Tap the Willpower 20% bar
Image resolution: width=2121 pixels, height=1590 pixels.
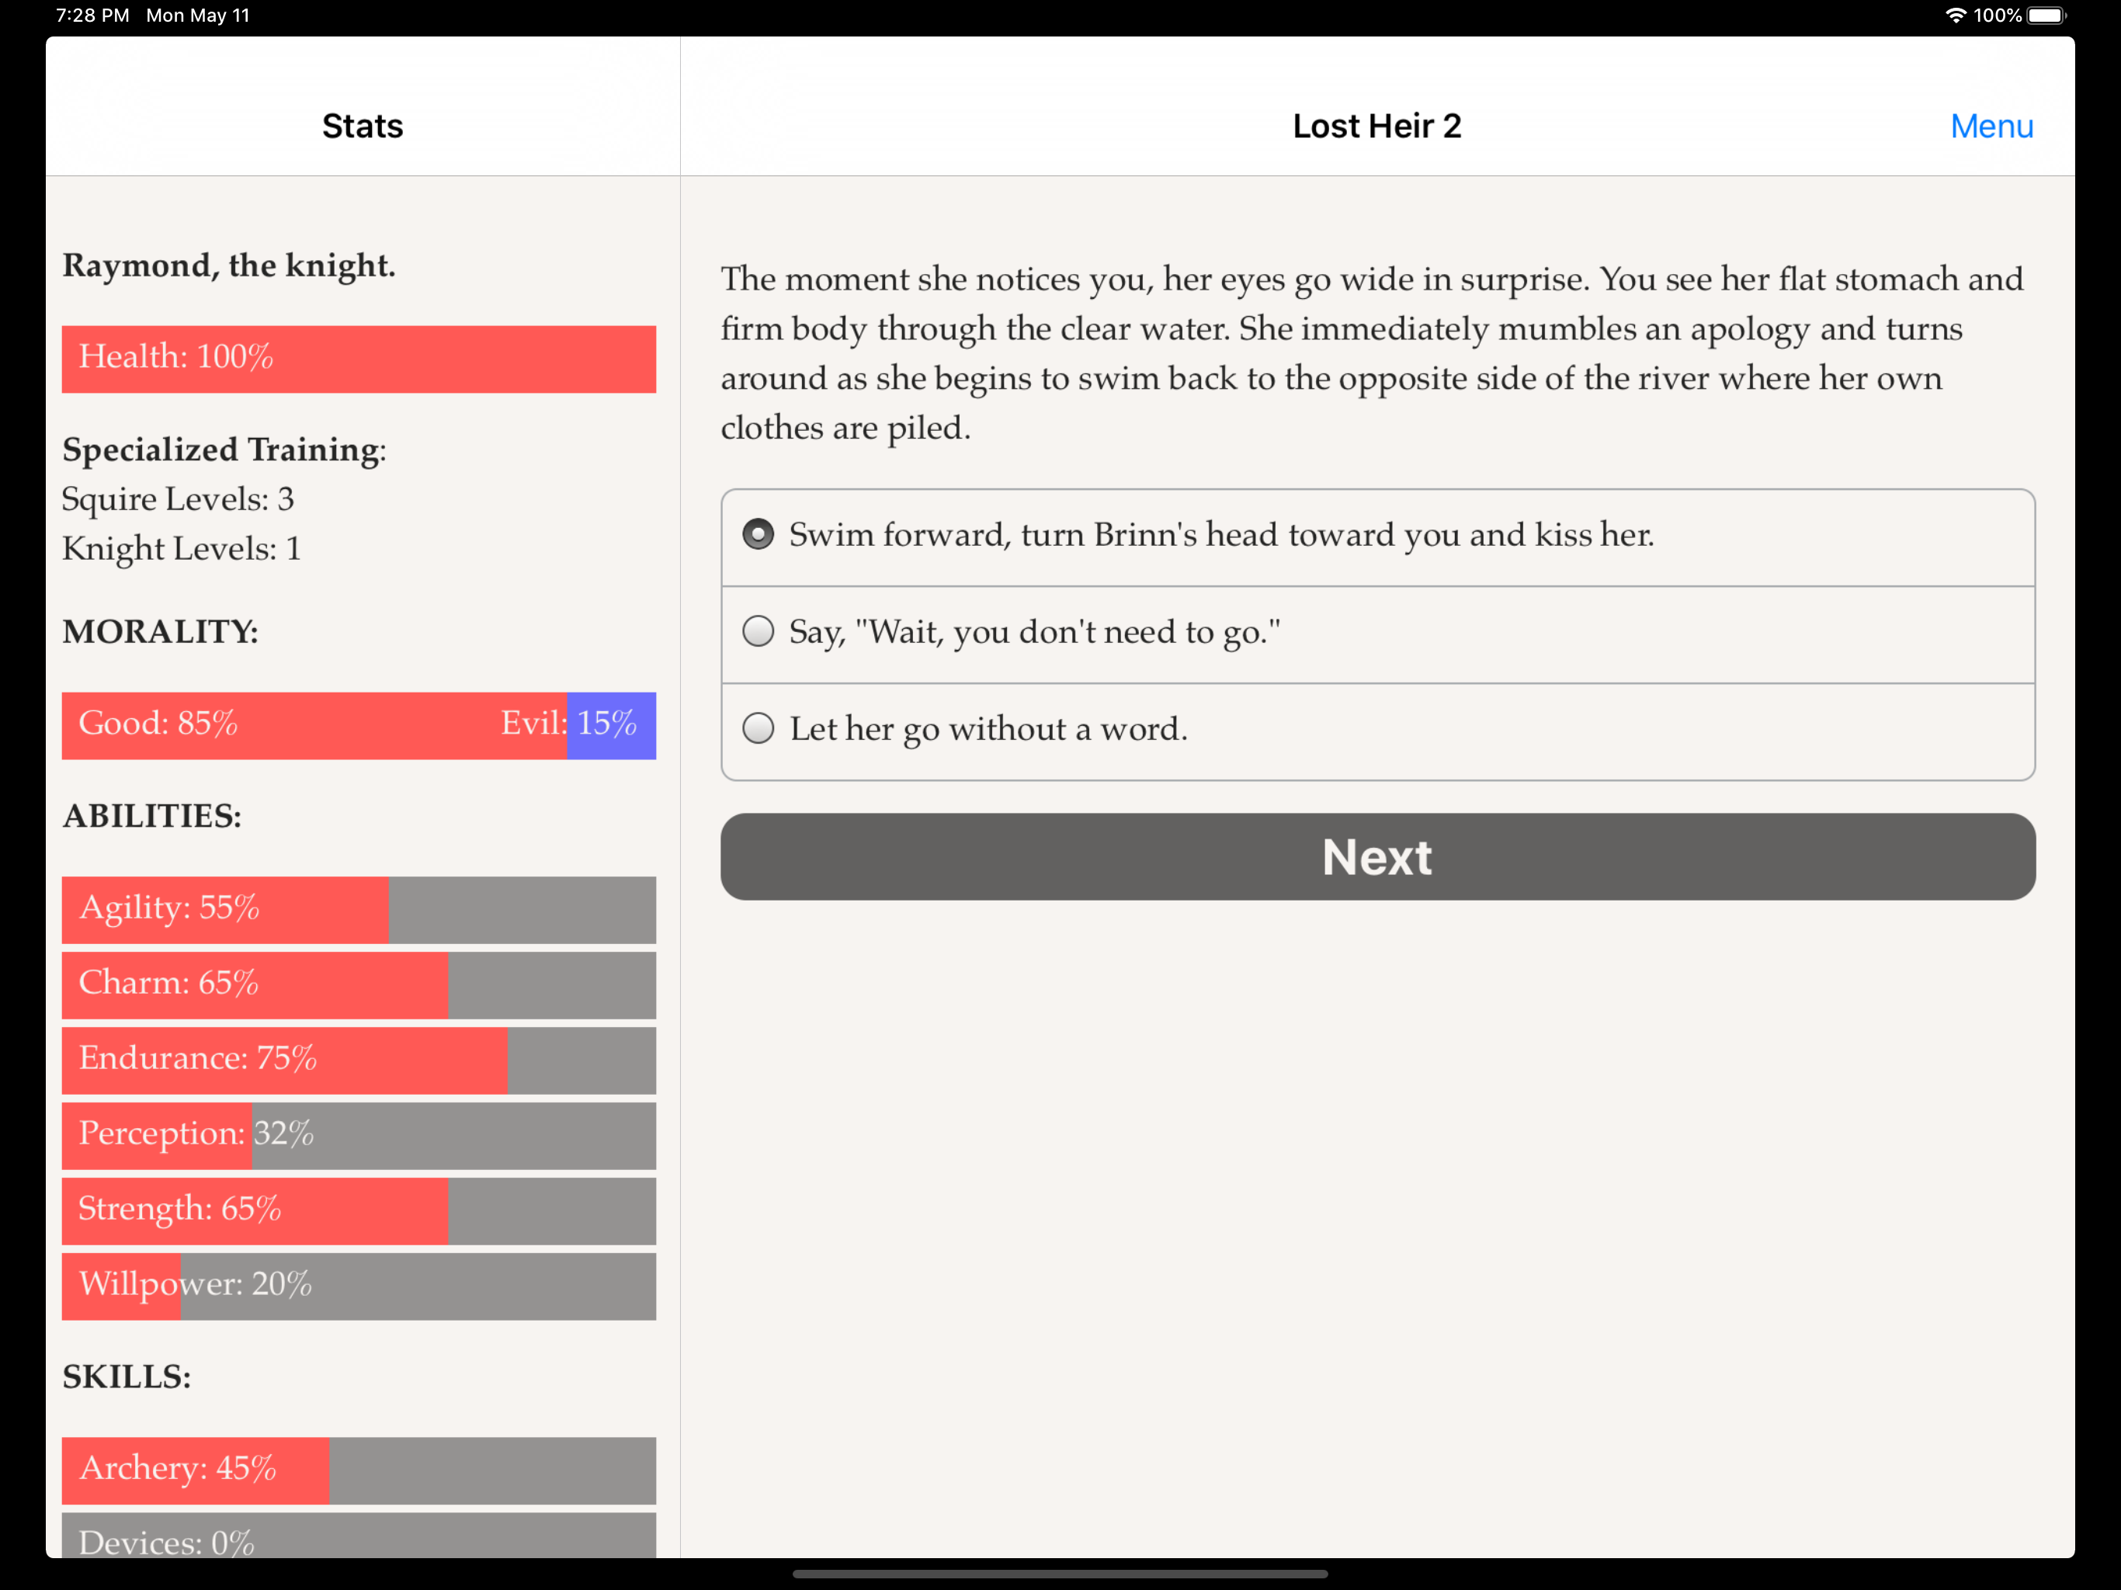[359, 1286]
